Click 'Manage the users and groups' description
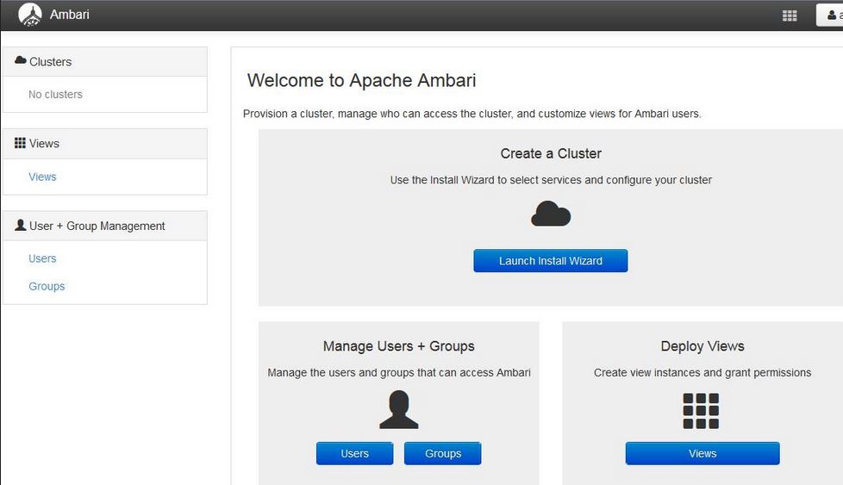The height and width of the screenshot is (485, 843). coord(399,373)
